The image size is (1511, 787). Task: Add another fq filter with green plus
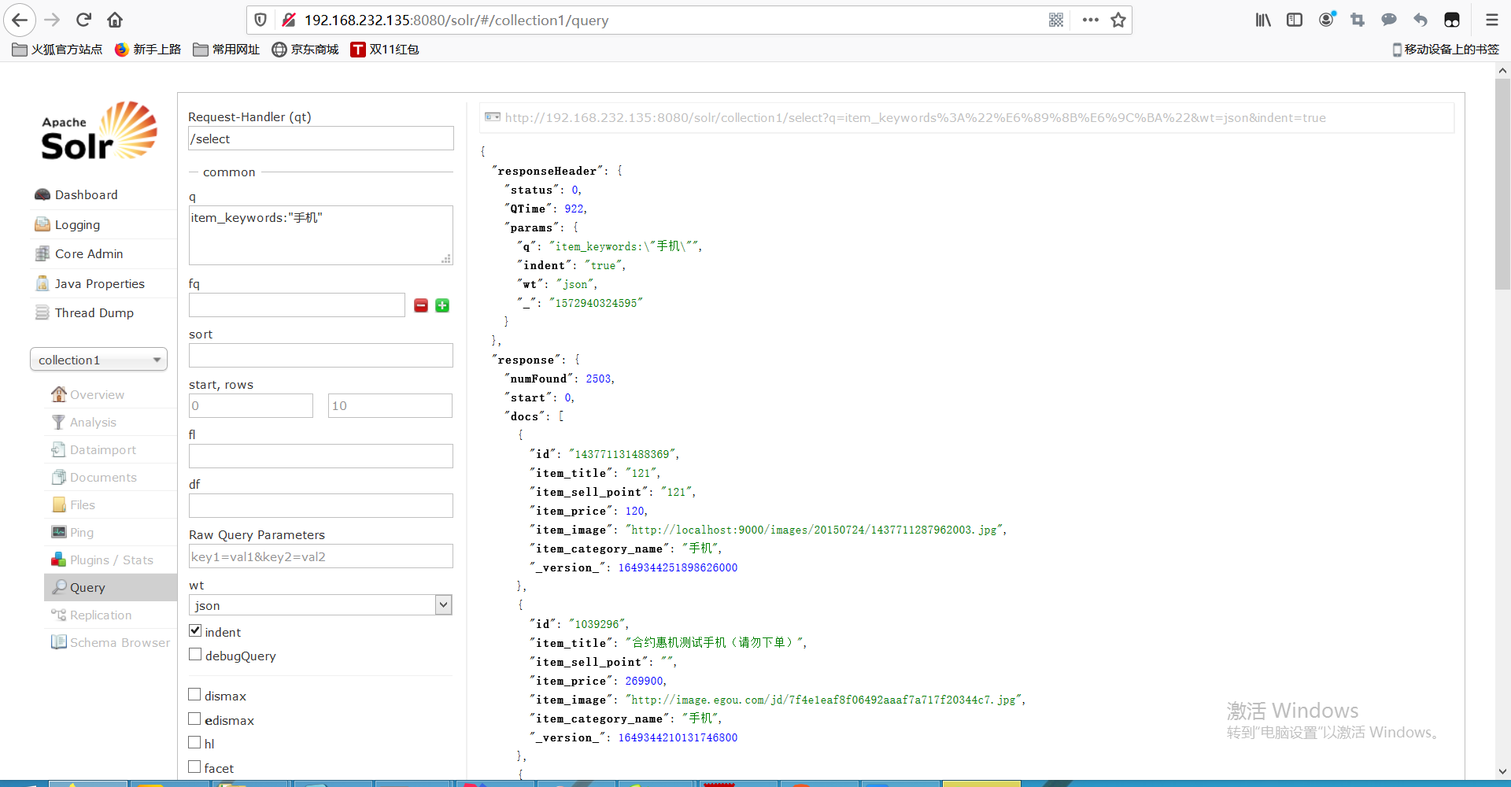point(442,305)
